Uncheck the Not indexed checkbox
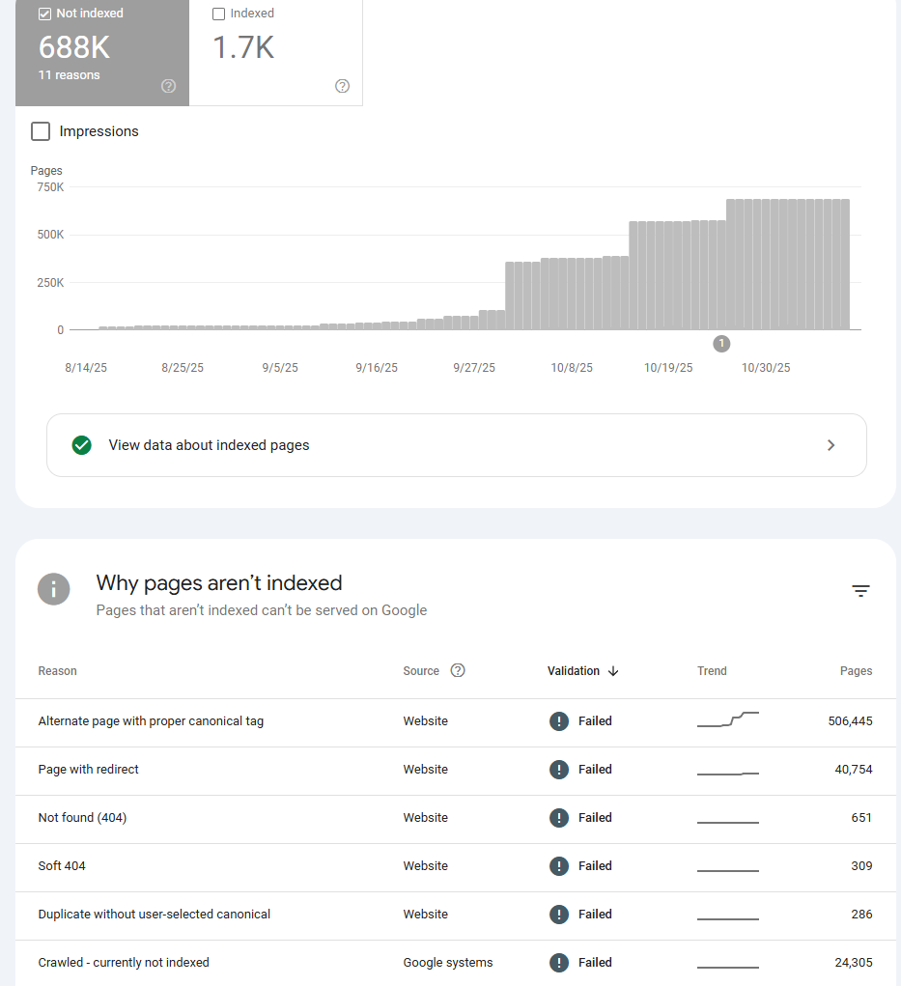The image size is (901, 986). click(x=44, y=14)
